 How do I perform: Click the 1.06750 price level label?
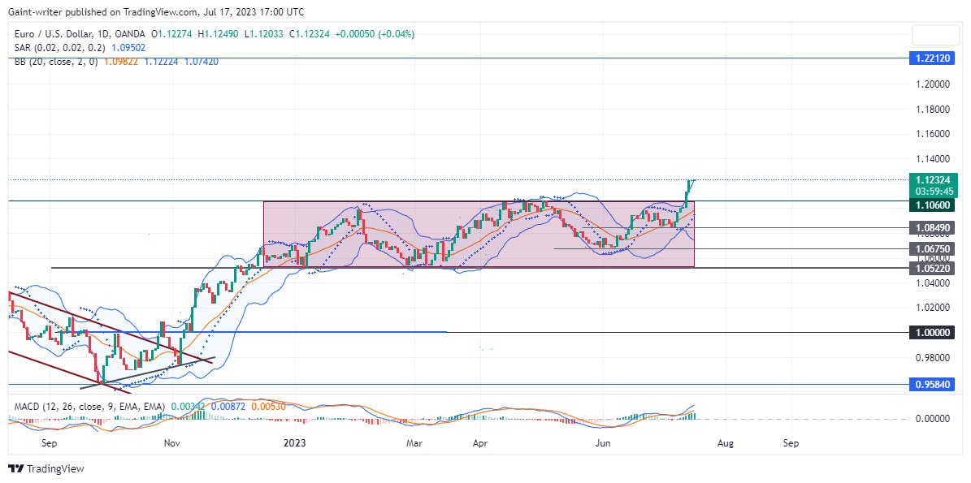click(932, 248)
